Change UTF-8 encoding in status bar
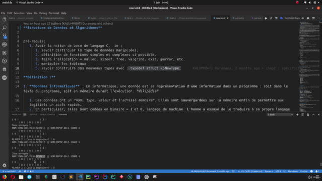The image size is (322, 181). pyautogui.click(x=278, y=171)
